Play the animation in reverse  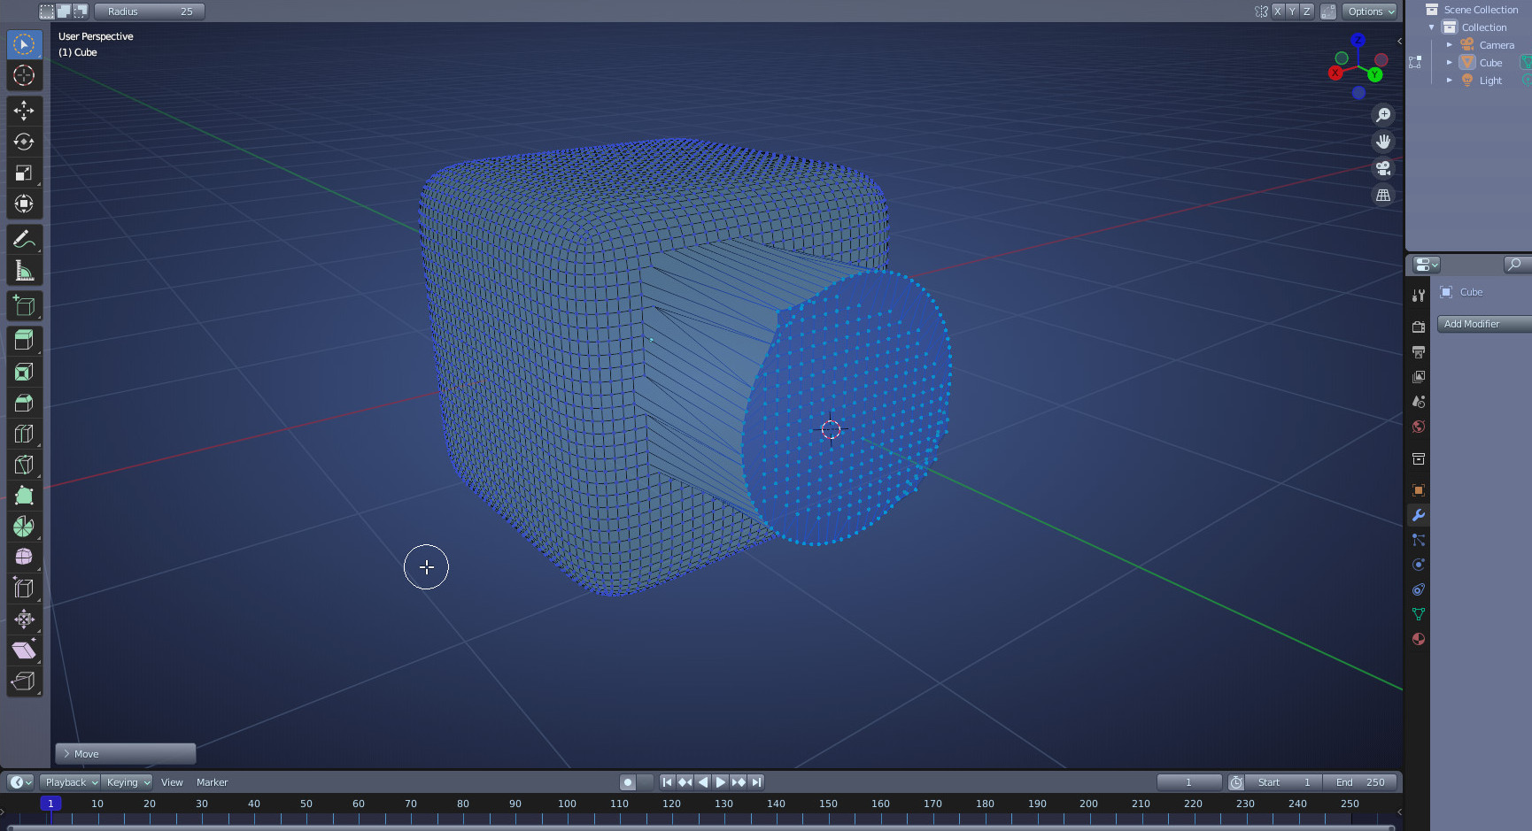(x=703, y=782)
